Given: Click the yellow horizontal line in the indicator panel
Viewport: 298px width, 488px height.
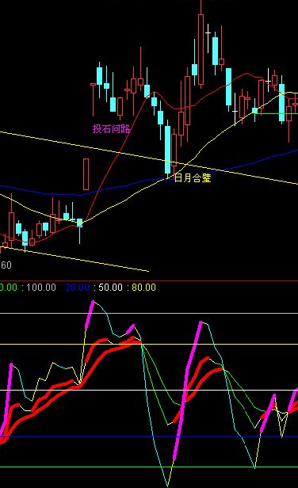Looking at the screenshot, I should (x=149, y=344).
